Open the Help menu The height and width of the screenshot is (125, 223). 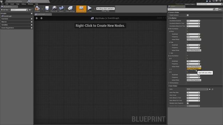[x=37, y=4]
